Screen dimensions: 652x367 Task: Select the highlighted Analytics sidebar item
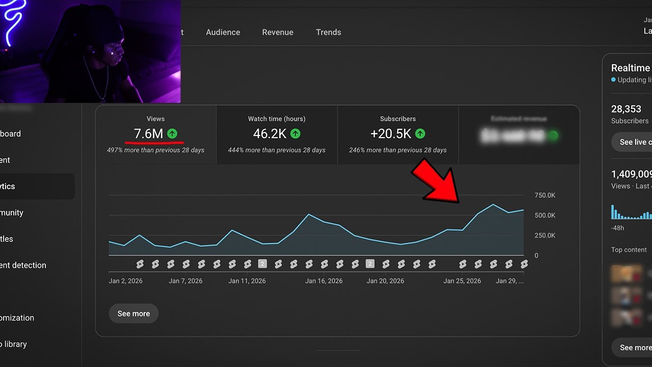[37, 186]
